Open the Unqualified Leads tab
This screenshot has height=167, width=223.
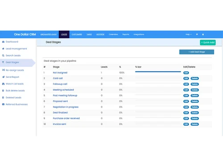click(x=49, y=34)
